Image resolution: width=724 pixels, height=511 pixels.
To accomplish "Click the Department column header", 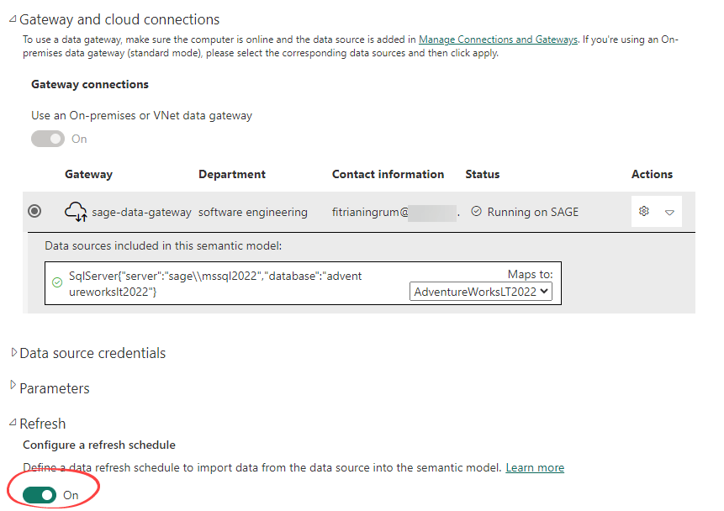I will (x=232, y=175).
